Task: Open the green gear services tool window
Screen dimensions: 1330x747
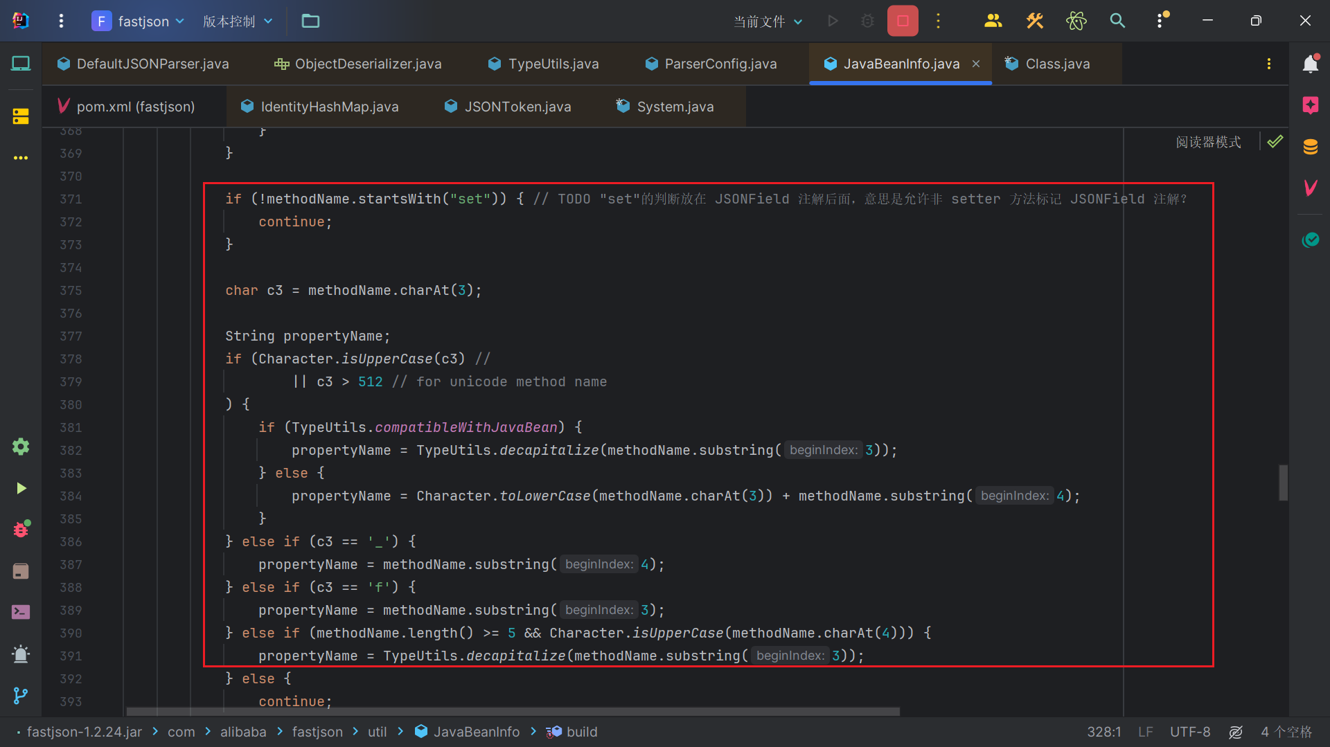Action: point(21,447)
